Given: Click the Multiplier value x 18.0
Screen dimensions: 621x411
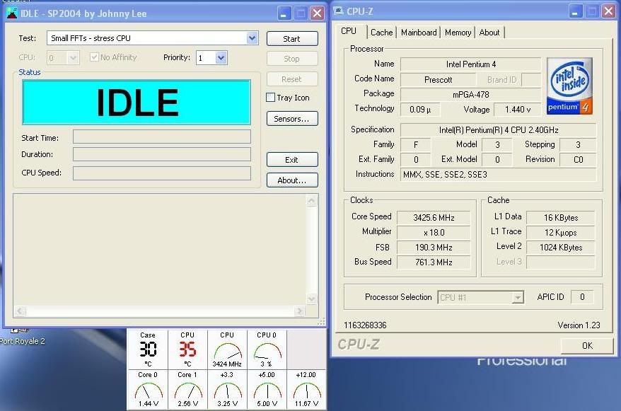Looking at the screenshot, I should pos(434,233).
